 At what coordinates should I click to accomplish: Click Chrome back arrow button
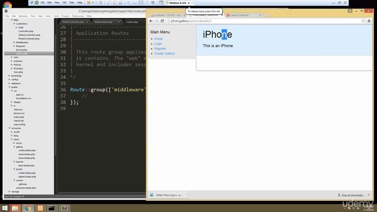(x=151, y=21)
